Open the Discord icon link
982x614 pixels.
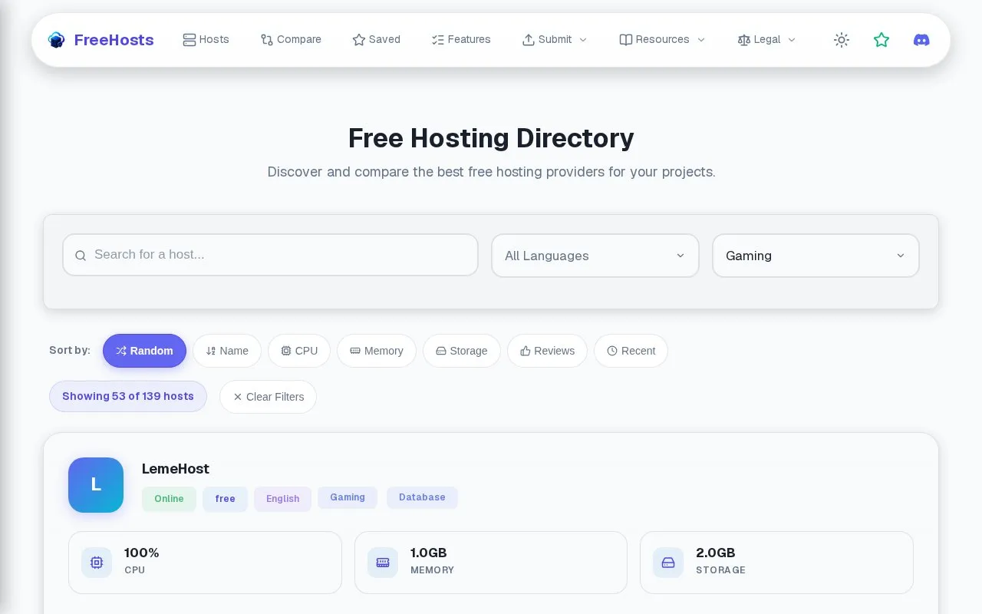[x=921, y=40]
